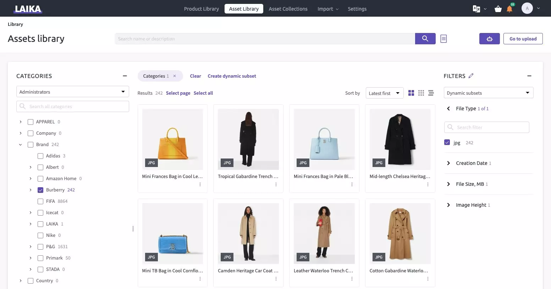Open options menu for Tropical Gabardine Trench
This screenshot has width=551, height=289.
coord(276,184)
